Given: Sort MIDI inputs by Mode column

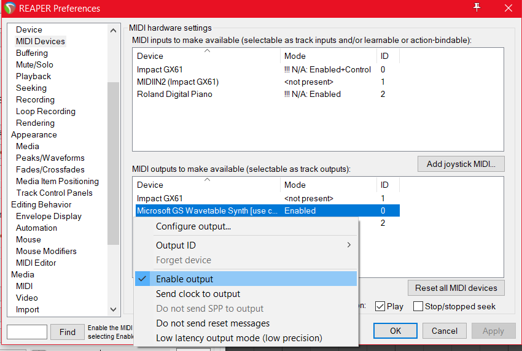Looking at the screenshot, I should [x=329, y=56].
